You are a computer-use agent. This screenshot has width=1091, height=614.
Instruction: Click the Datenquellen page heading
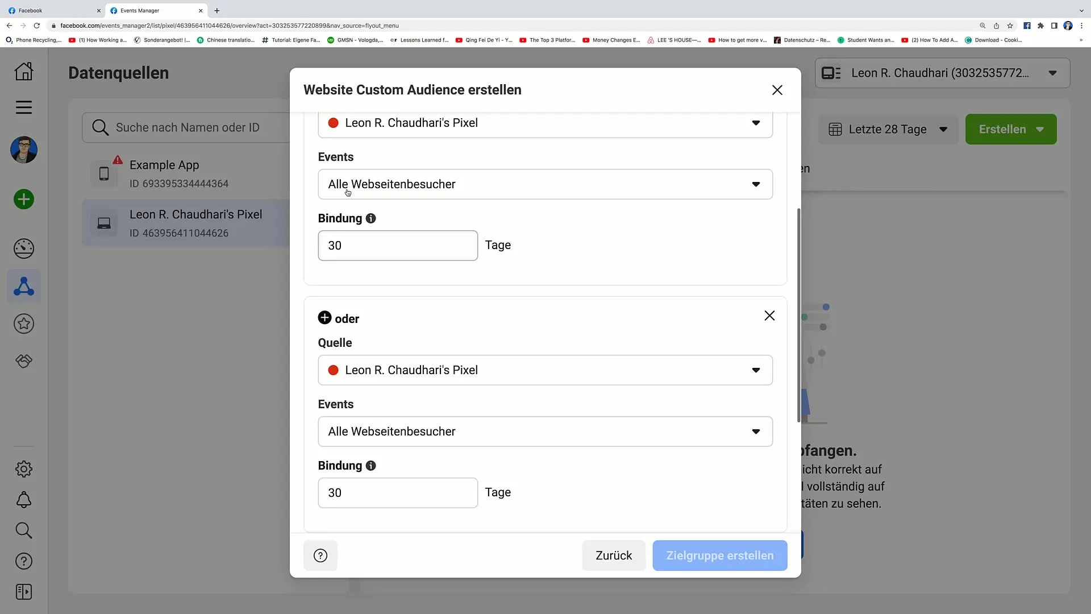[118, 73]
